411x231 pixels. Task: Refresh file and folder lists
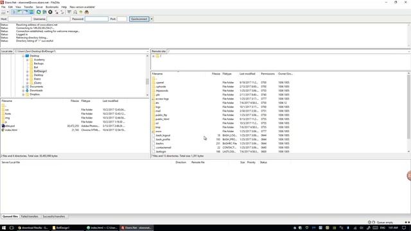(39, 12)
